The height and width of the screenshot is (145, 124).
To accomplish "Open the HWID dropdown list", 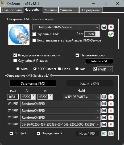I will click(x=110, y=69).
